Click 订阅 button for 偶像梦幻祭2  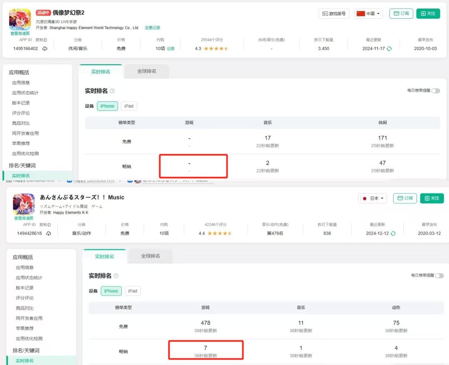click(401, 13)
